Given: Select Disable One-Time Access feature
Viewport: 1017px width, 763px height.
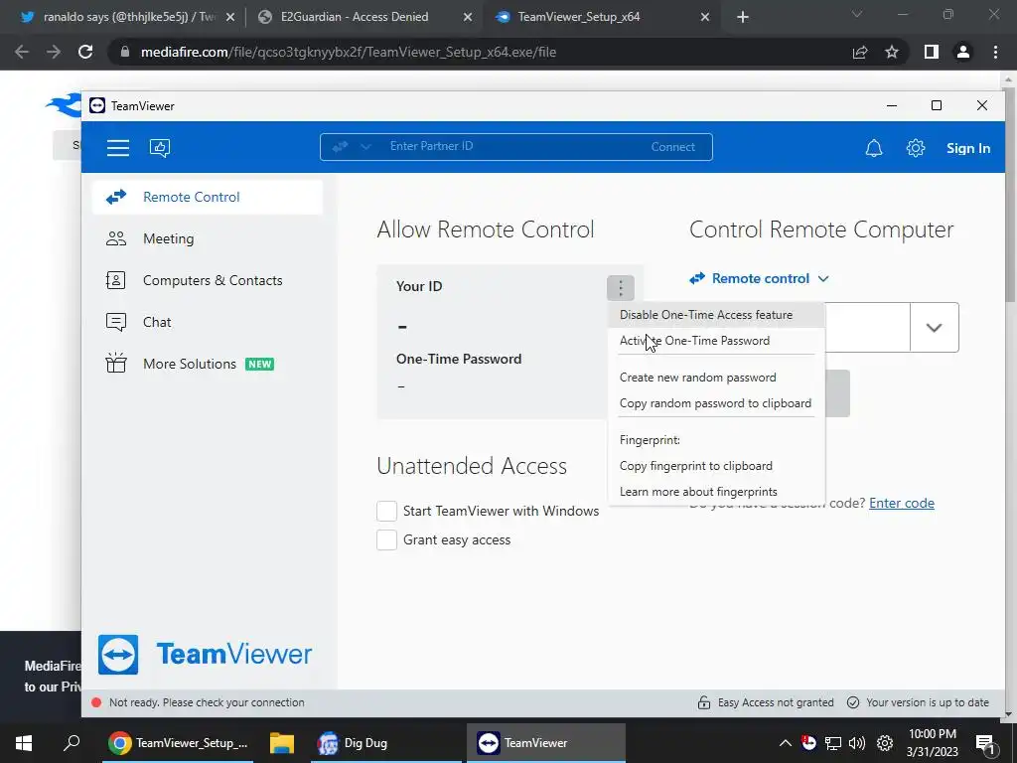Looking at the screenshot, I should (716, 315).
